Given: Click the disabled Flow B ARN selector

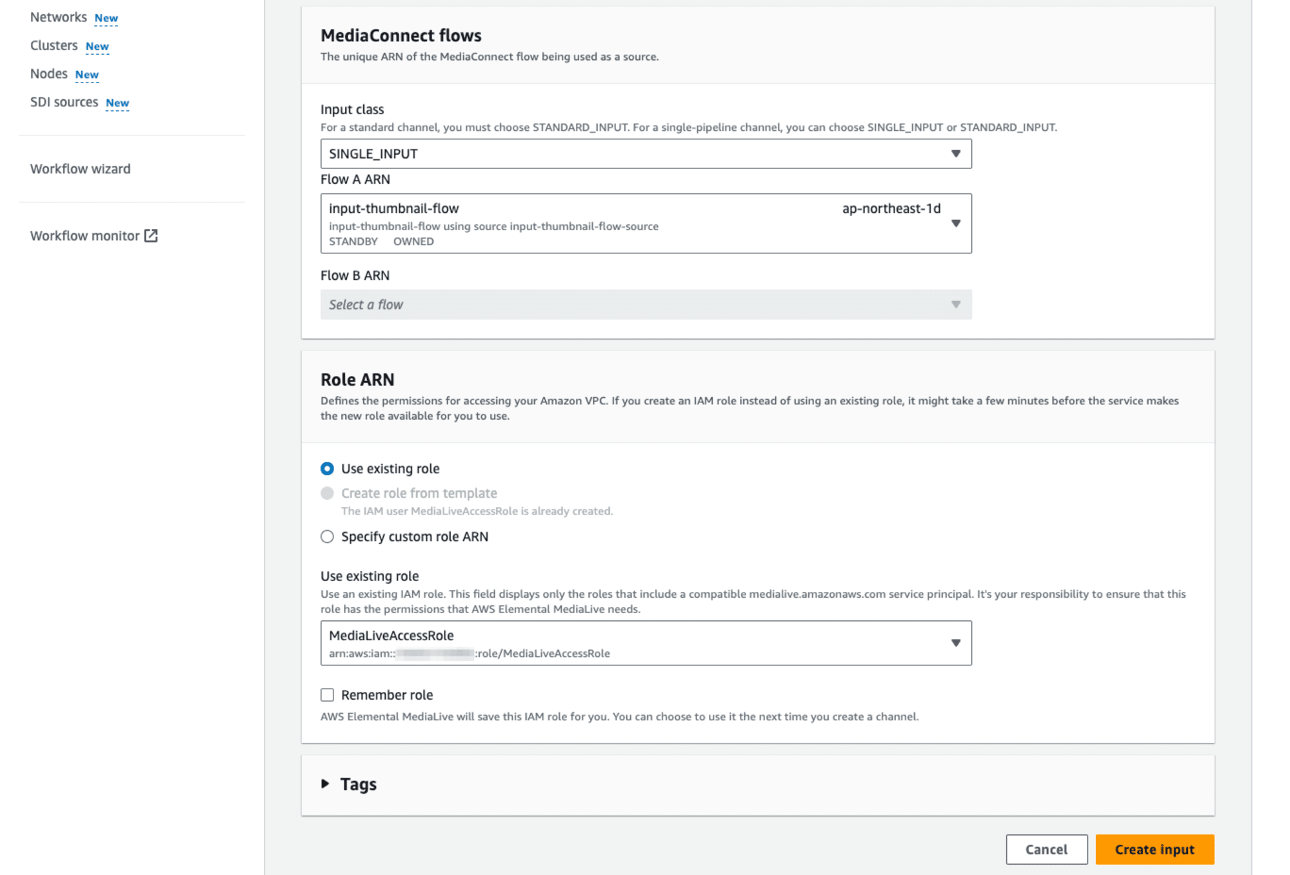Looking at the screenshot, I should [x=646, y=304].
